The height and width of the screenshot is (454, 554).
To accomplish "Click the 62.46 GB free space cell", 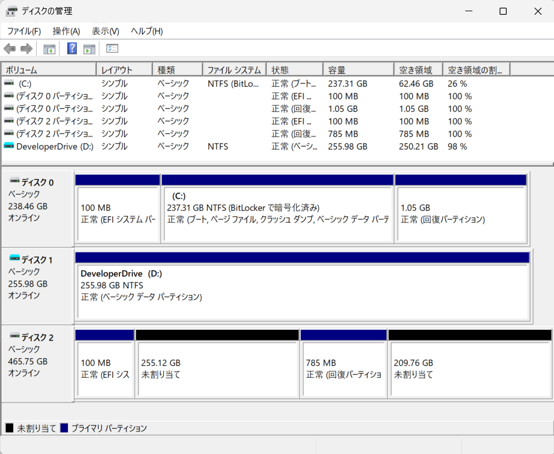I will coord(416,84).
